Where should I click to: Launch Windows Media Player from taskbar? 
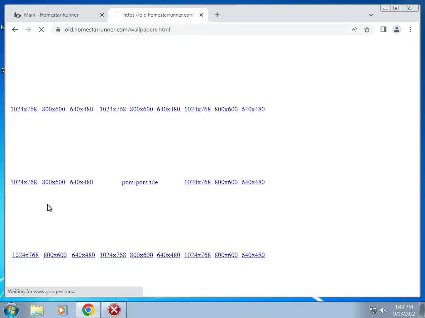62,310
